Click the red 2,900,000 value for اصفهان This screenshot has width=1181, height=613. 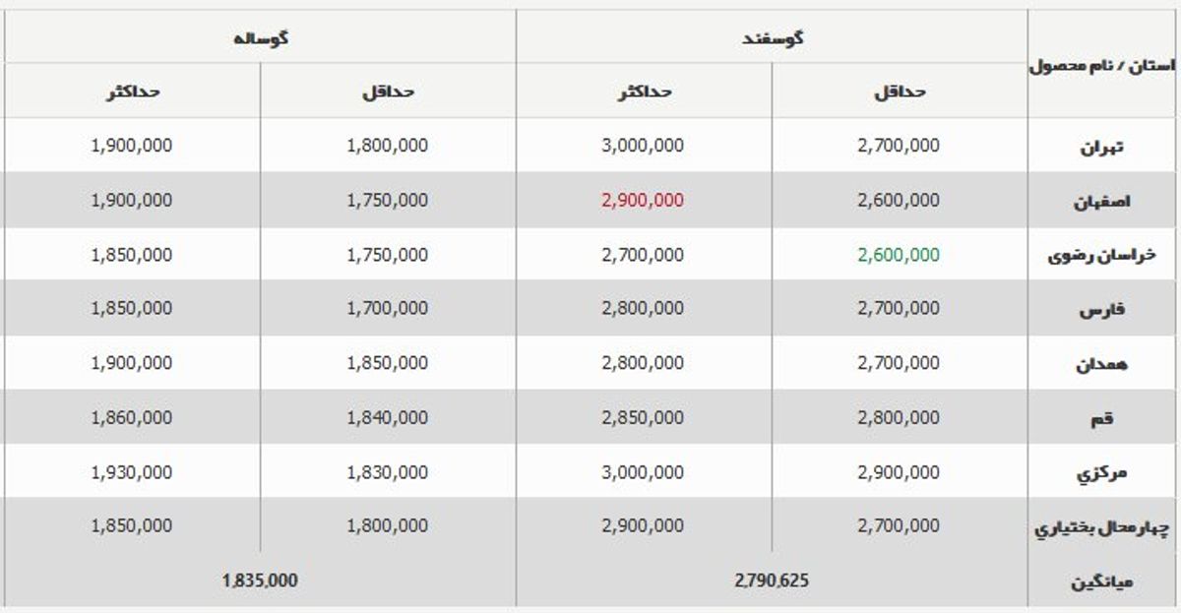[x=643, y=201]
